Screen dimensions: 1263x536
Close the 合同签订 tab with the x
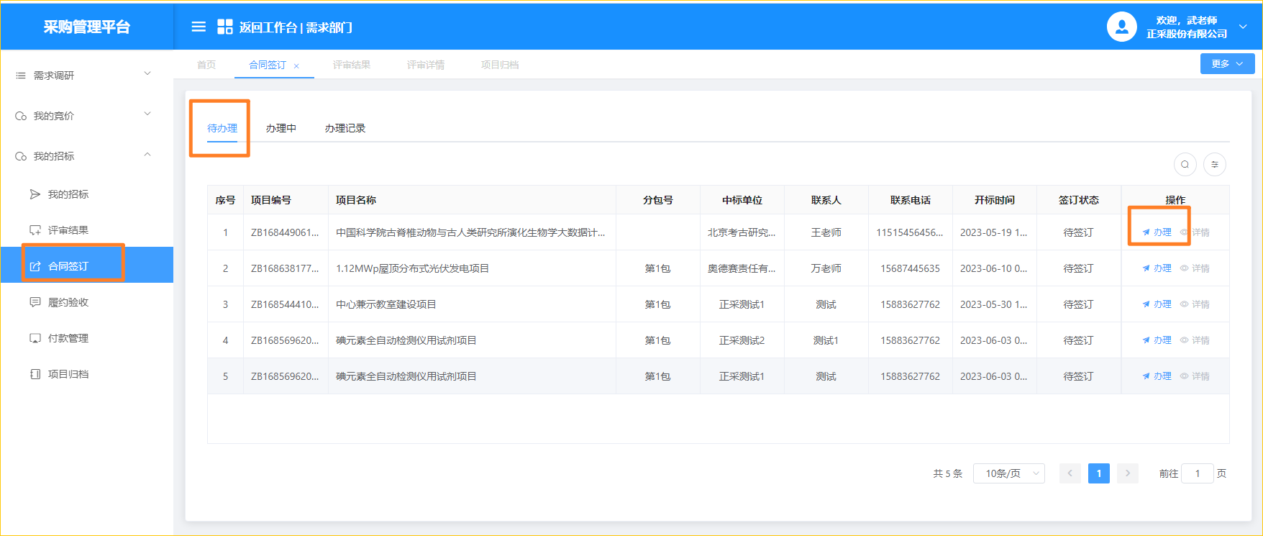(x=296, y=65)
